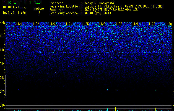Viewport: 174px width, 111px height.
Task: Click the date stamp 10.01.01 11:20
Action: [14, 13]
